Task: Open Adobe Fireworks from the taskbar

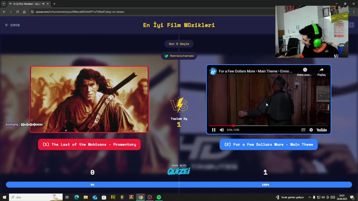Action: tap(113, 197)
